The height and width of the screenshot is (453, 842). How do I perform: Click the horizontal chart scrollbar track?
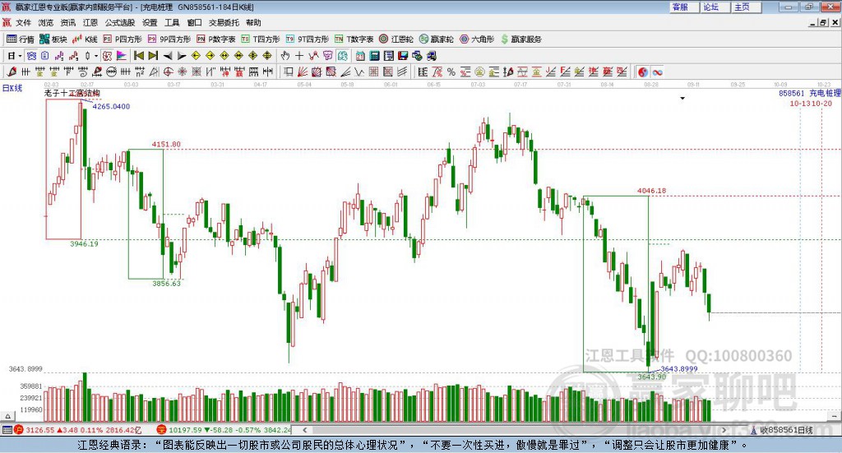click(514, 430)
